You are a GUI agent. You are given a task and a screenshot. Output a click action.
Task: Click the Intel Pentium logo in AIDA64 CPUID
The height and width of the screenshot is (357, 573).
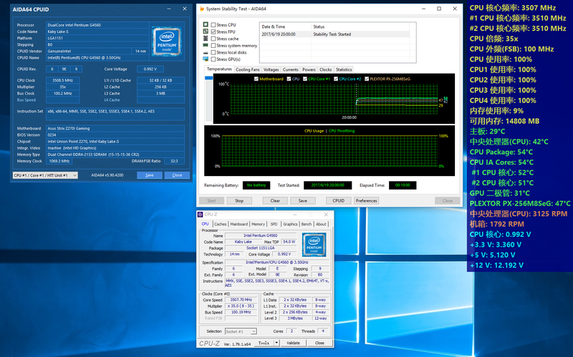[x=167, y=41]
